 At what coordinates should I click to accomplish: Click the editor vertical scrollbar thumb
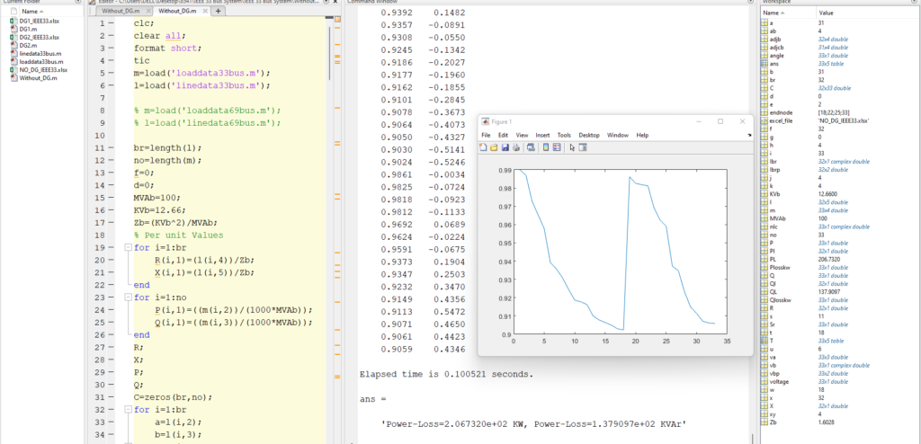coord(329,53)
